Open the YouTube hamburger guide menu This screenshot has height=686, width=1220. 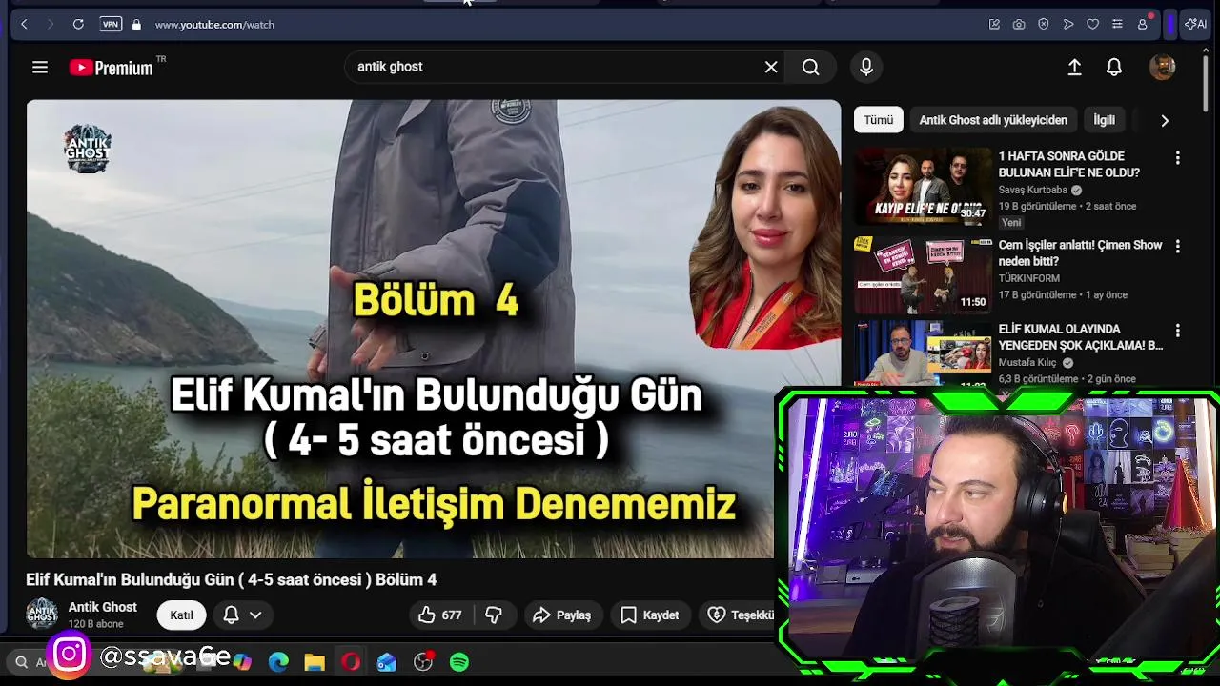(x=40, y=67)
